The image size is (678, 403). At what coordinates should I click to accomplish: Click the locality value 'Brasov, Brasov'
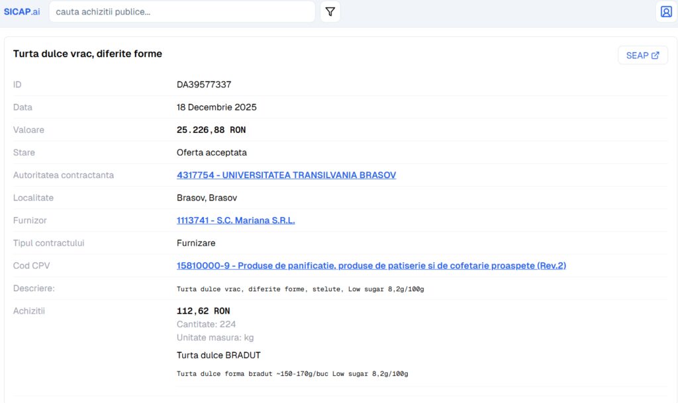pos(207,198)
